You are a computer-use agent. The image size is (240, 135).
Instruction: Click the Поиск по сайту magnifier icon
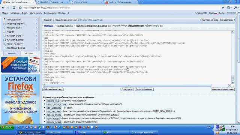[x=4, y=44]
